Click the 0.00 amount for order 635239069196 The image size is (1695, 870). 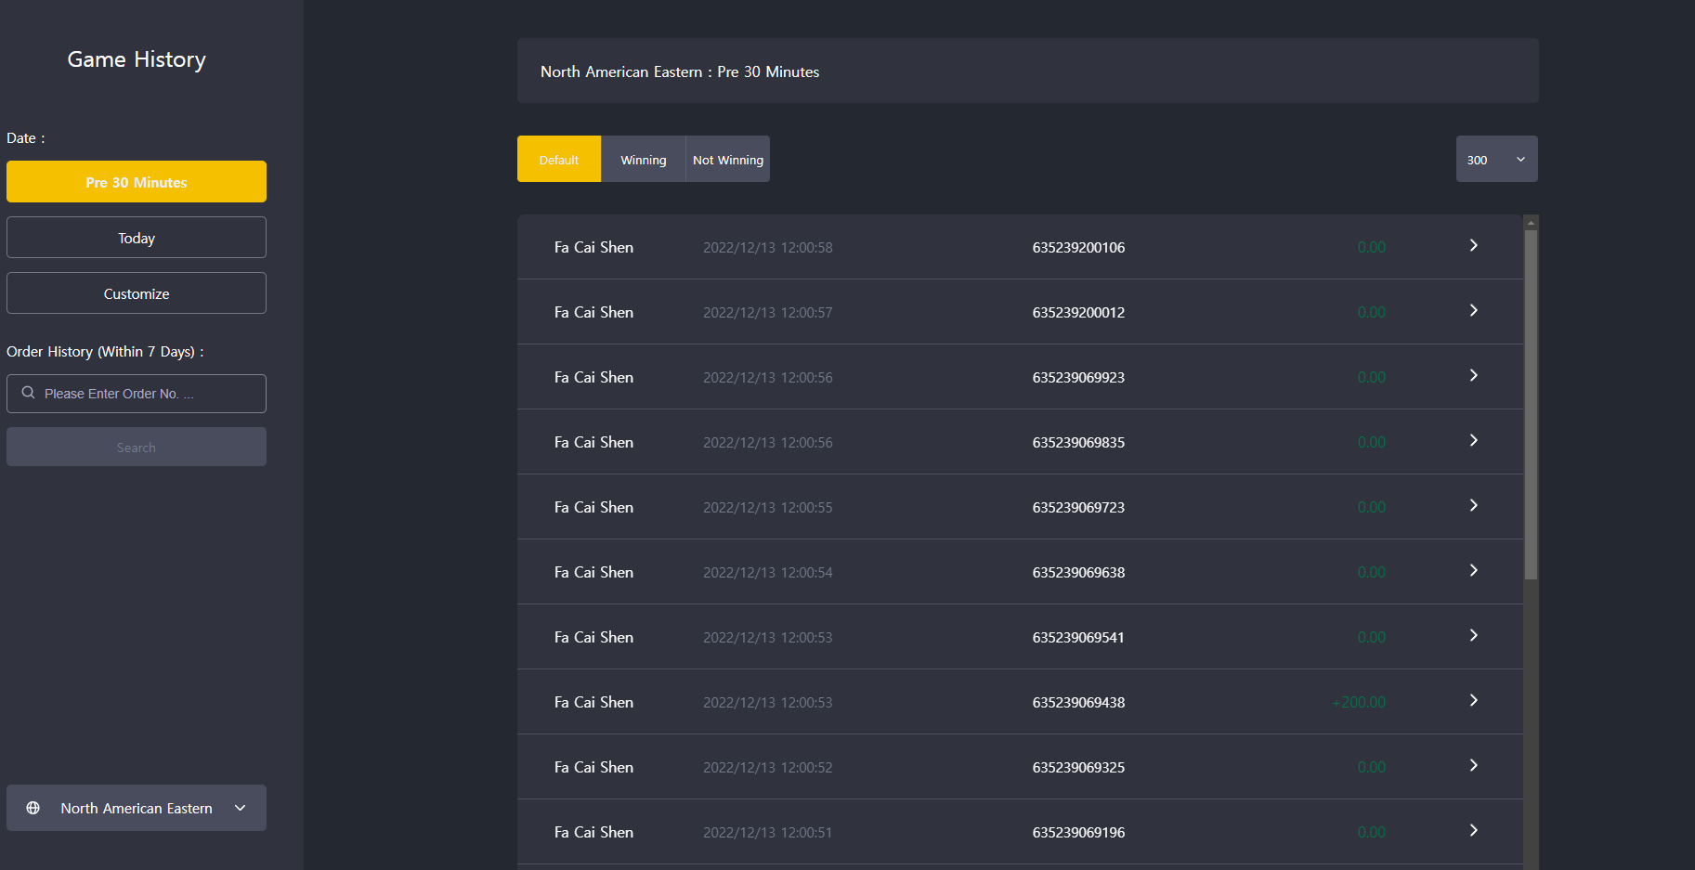(1372, 832)
